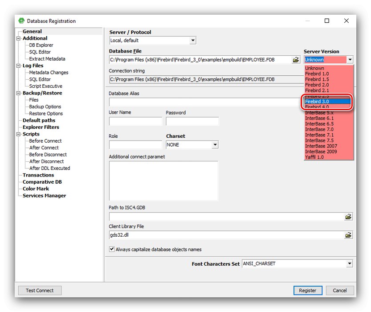Collapse the Backup/Restore tree node
Image resolution: width=371 pixels, height=312 pixels.
18,93
